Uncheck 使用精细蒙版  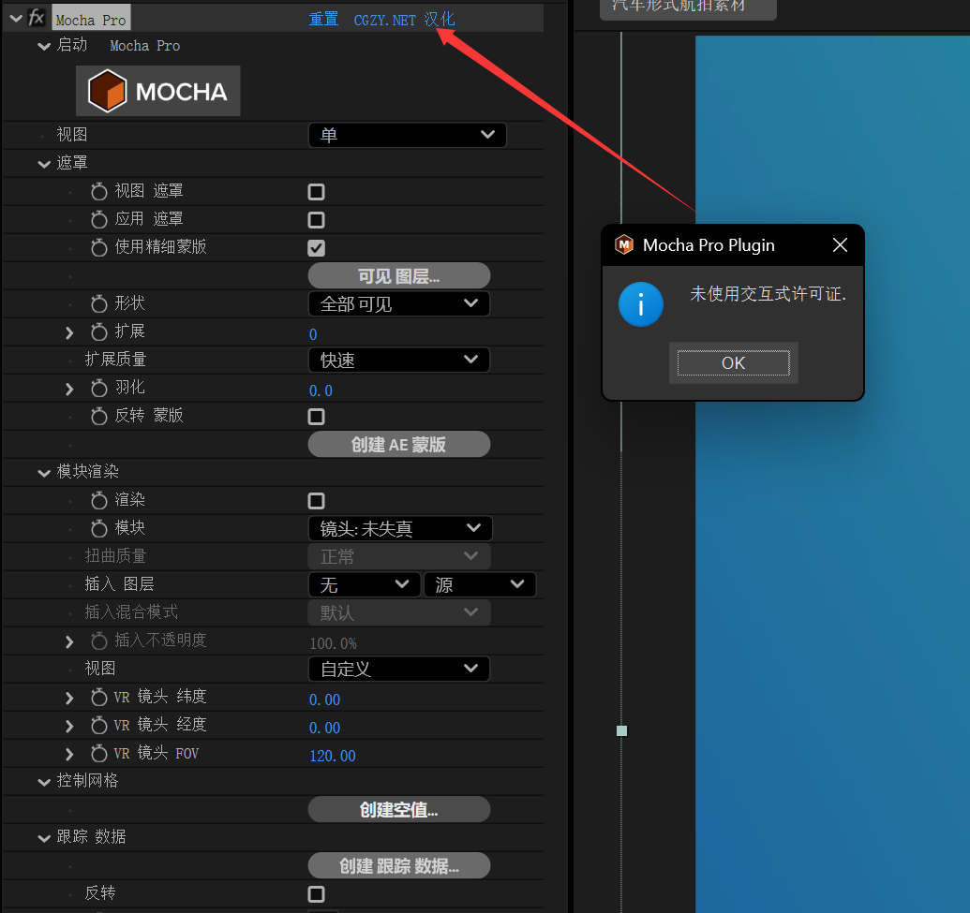(x=316, y=247)
